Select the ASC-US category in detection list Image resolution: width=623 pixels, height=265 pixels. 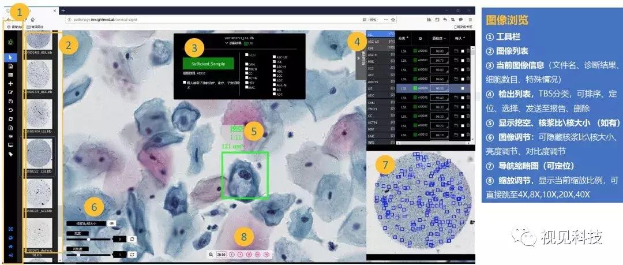tap(381, 41)
